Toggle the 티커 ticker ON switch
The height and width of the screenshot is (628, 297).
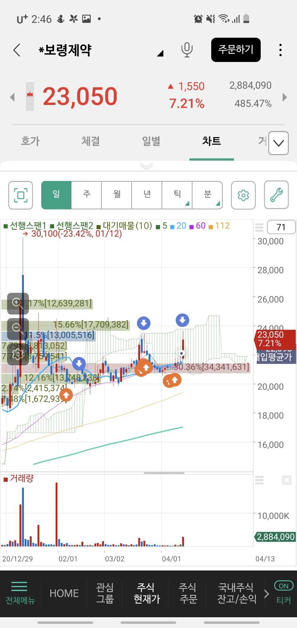click(x=284, y=586)
